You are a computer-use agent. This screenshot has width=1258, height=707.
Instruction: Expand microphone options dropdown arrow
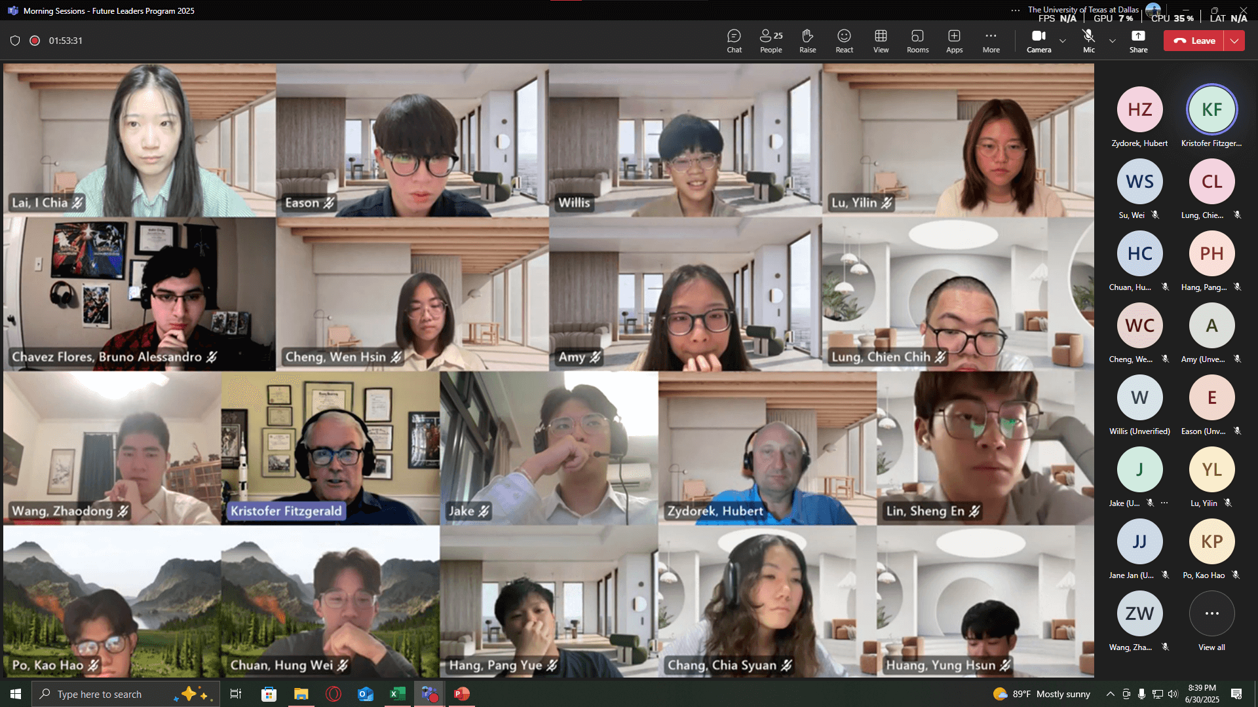tap(1112, 41)
